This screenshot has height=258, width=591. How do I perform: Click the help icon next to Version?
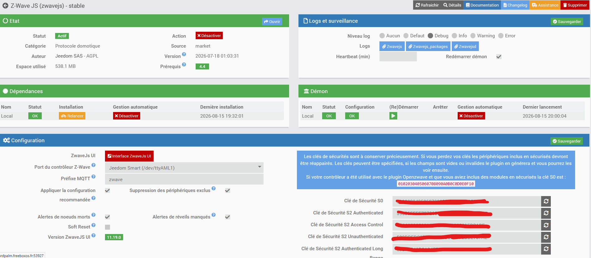[184, 54]
